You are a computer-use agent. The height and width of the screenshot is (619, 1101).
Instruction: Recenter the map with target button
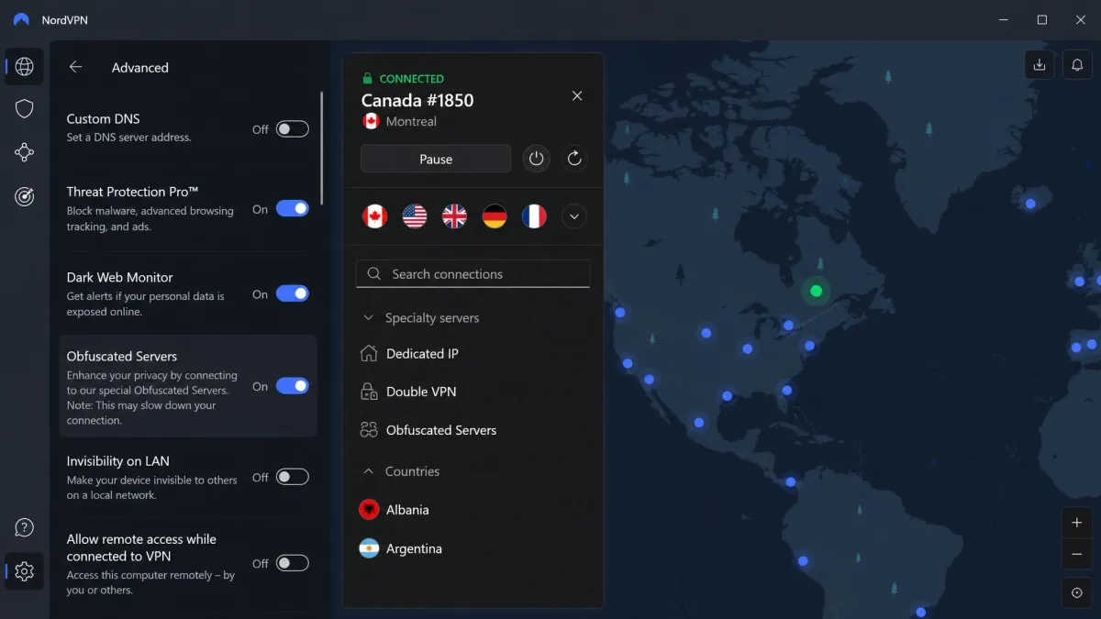[x=1077, y=593]
